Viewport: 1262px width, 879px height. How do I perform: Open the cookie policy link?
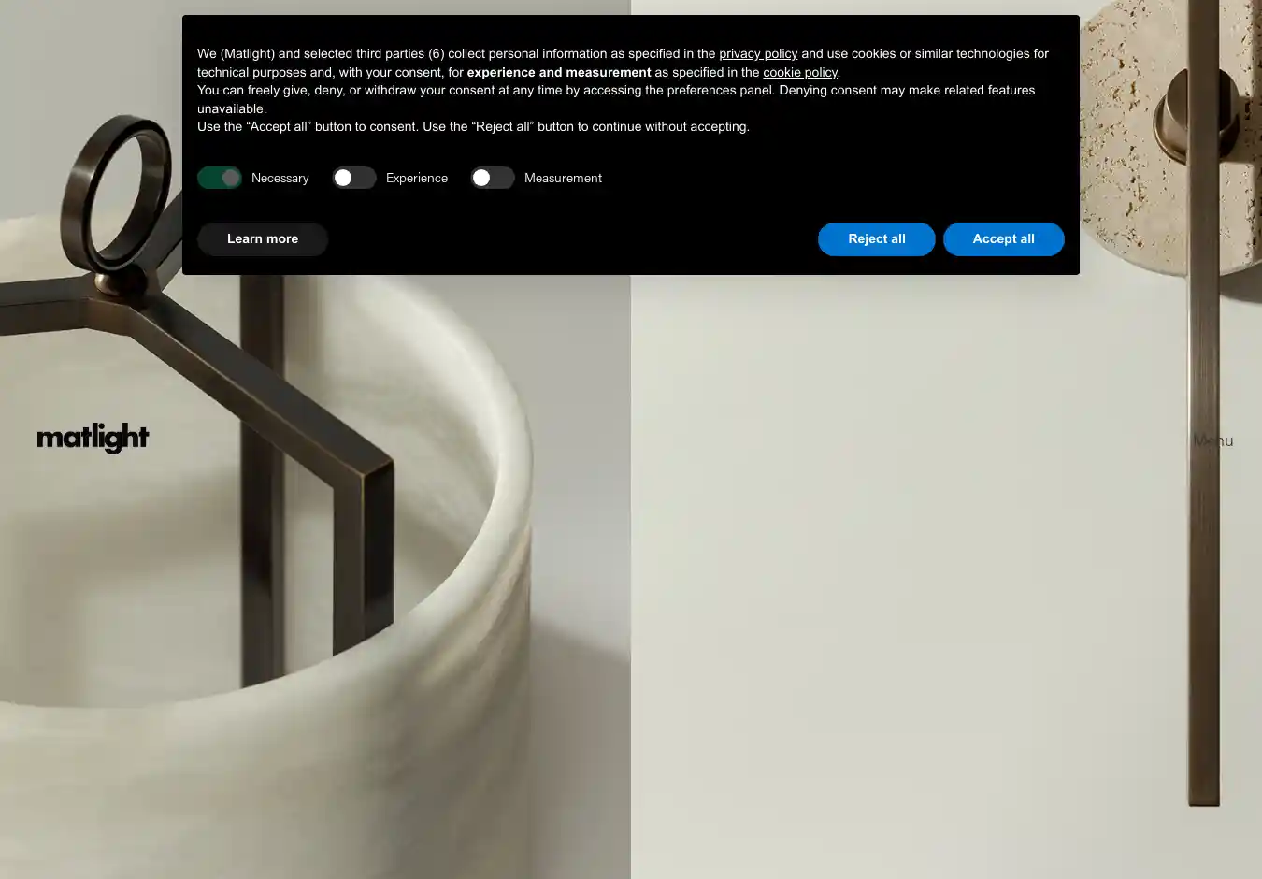800,72
